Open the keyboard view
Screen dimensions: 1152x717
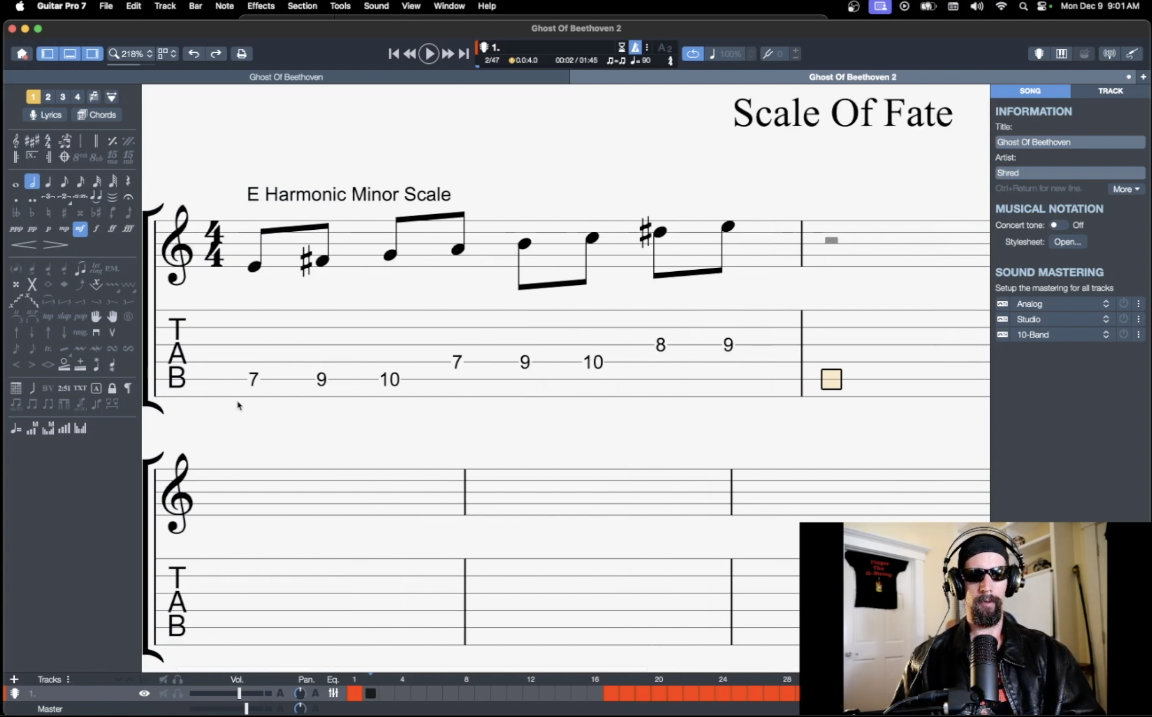click(1062, 54)
